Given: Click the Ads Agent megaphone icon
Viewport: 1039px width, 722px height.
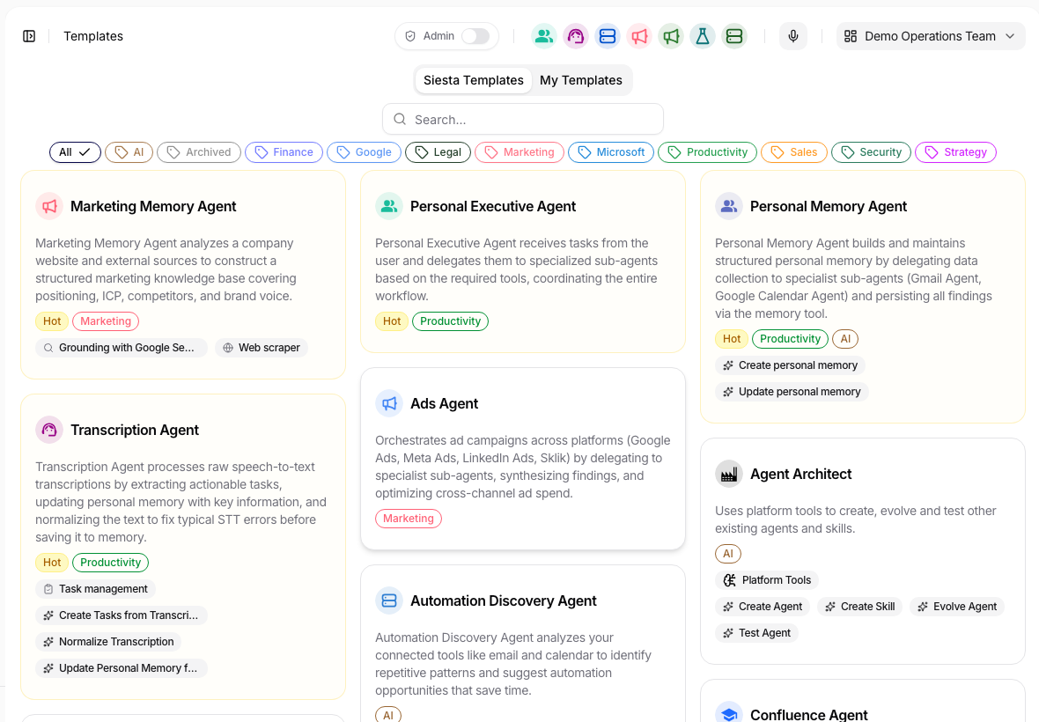Looking at the screenshot, I should (389, 403).
